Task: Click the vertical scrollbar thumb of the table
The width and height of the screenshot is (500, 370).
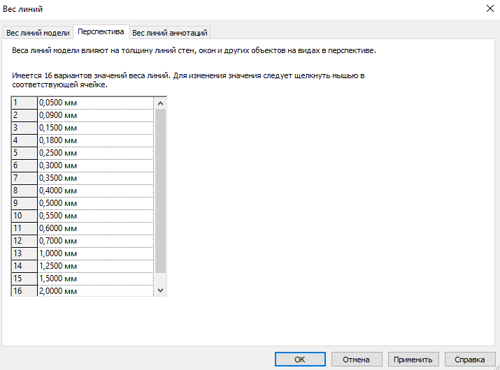Action: [x=160, y=188]
